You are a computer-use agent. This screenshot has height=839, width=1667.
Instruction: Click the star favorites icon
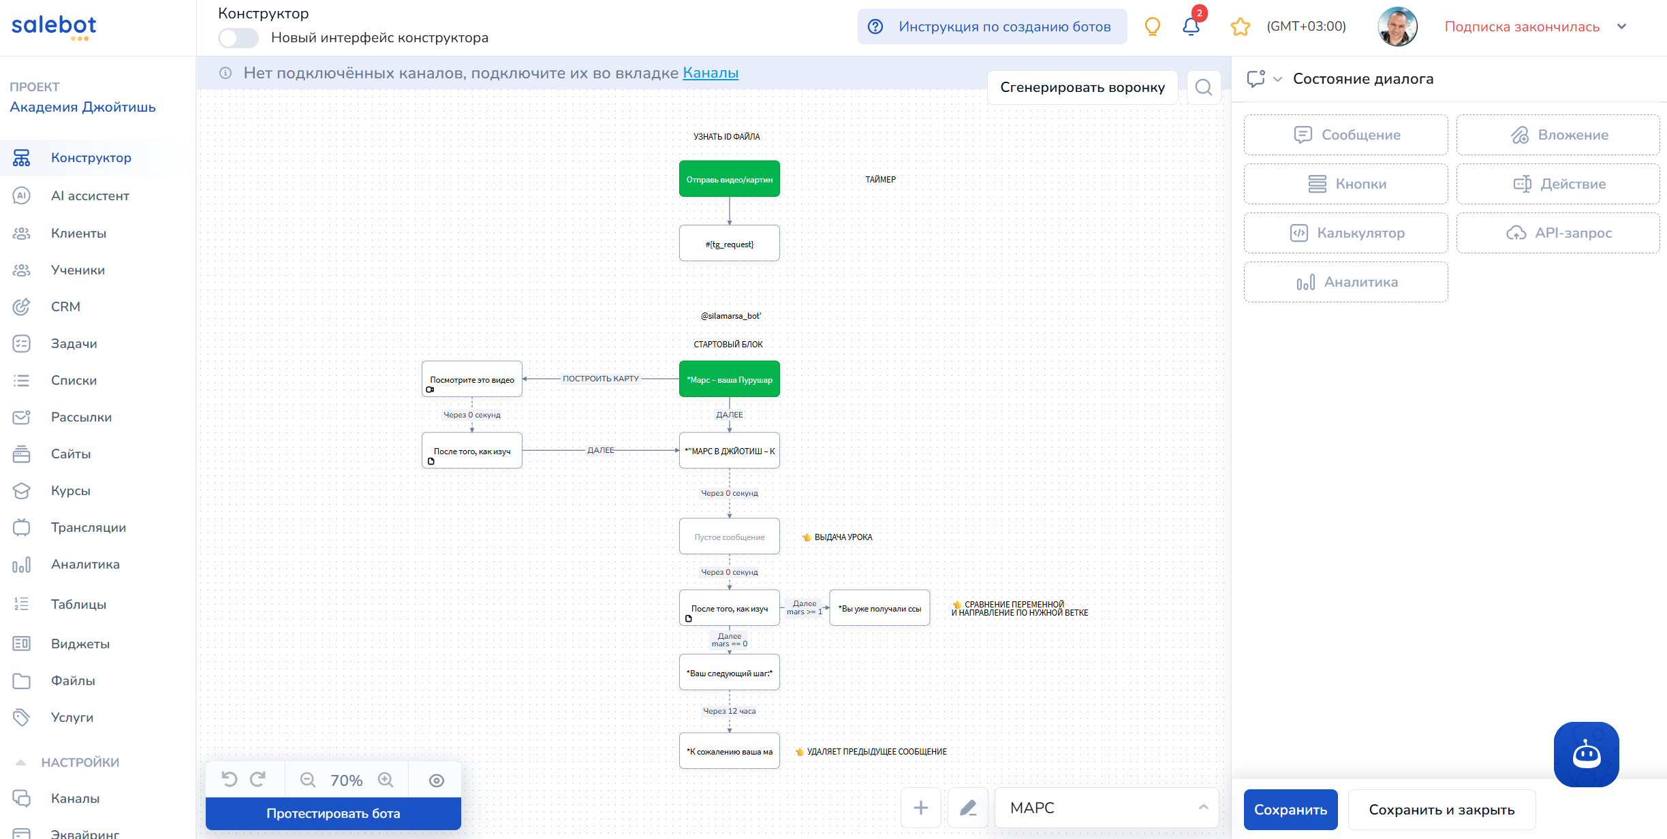click(1241, 27)
